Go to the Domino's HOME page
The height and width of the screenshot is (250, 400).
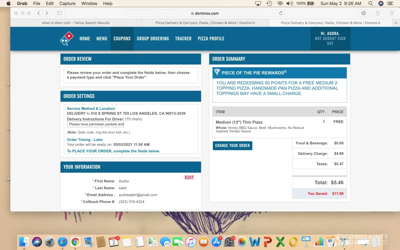pyautogui.click(x=85, y=39)
